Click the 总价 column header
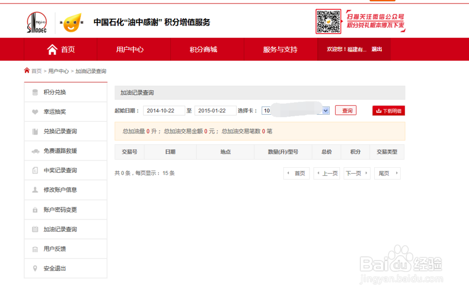 (x=326, y=152)
